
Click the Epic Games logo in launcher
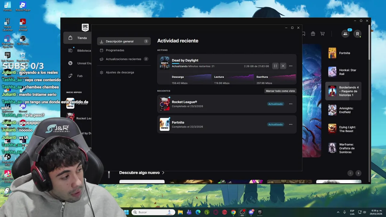85,28
